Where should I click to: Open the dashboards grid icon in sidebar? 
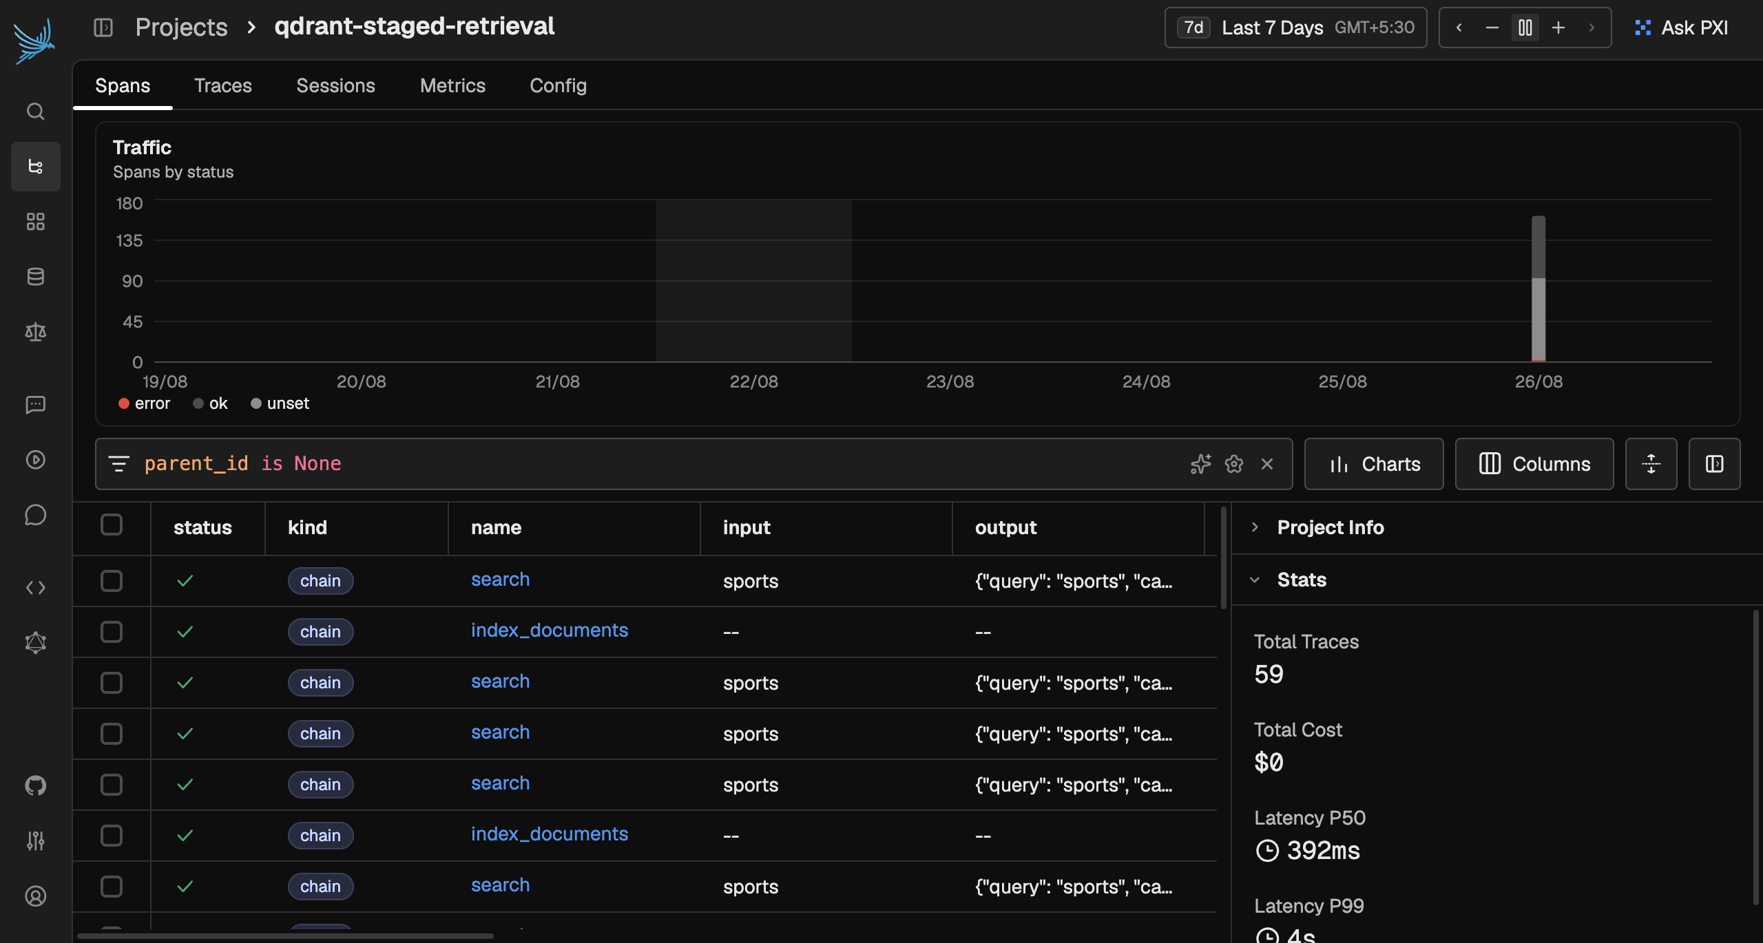35,222
